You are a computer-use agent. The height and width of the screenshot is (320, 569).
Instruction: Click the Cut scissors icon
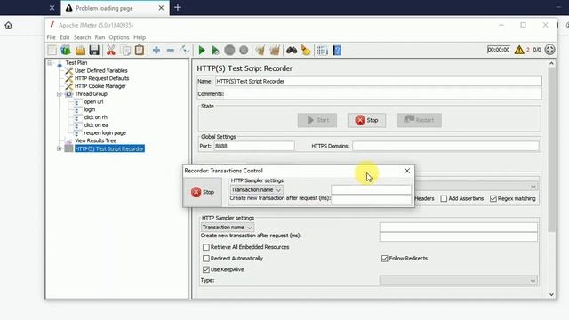point(111,50)
